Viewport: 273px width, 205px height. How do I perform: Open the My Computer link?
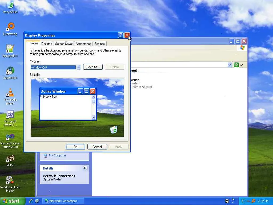click(58, 156)
